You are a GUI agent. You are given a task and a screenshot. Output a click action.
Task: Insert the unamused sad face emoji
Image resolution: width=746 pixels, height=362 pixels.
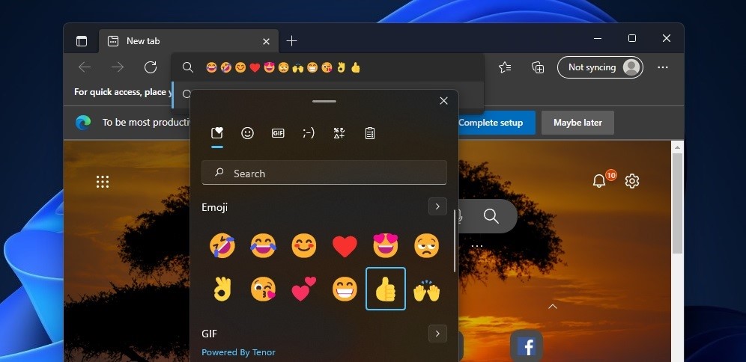tap(426, 246)
